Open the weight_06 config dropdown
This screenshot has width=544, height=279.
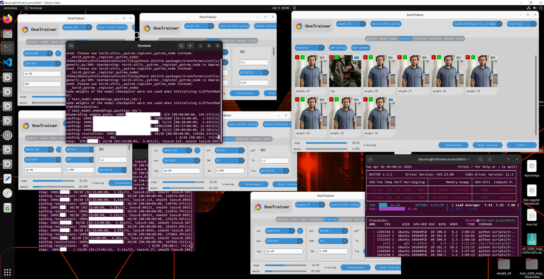(x=199, y=26)
